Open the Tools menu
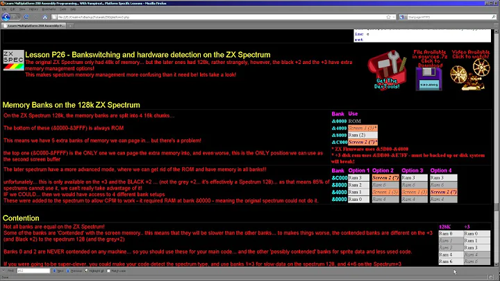This screenshot has height=281, width=500. click(x=63, y=9)
